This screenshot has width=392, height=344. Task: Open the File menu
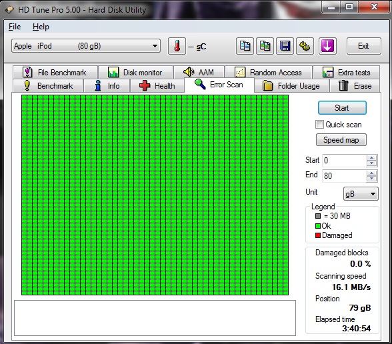coord(15,27)
